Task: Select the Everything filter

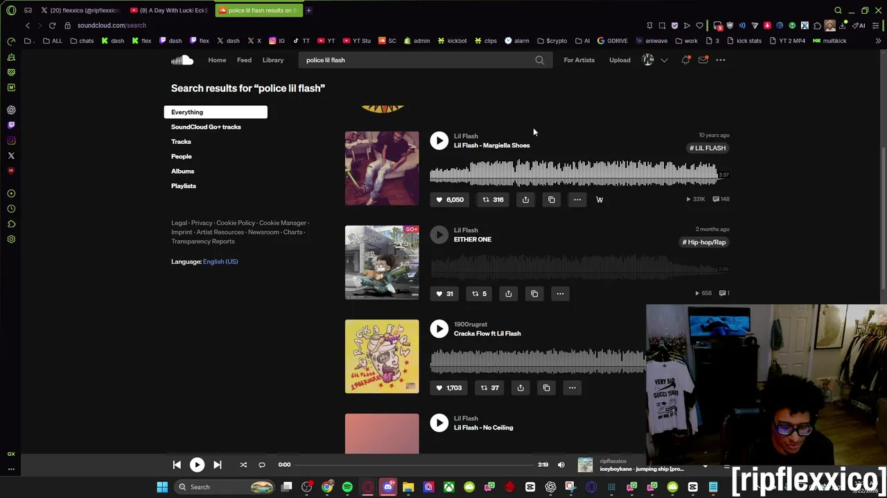Action: pyautogui.click(x=216, y=112)
